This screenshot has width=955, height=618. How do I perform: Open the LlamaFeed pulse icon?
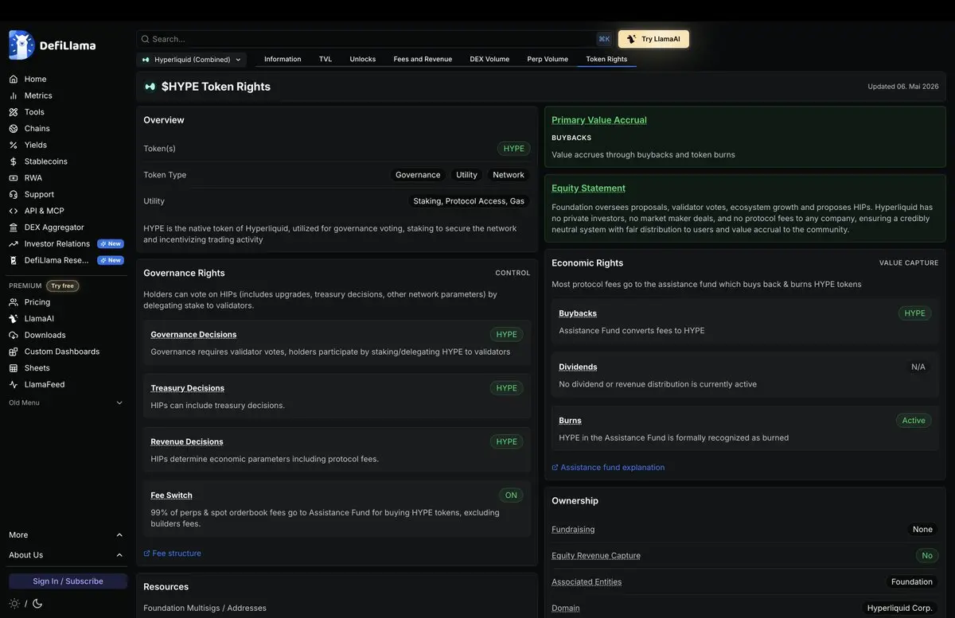tap(14, 384)
